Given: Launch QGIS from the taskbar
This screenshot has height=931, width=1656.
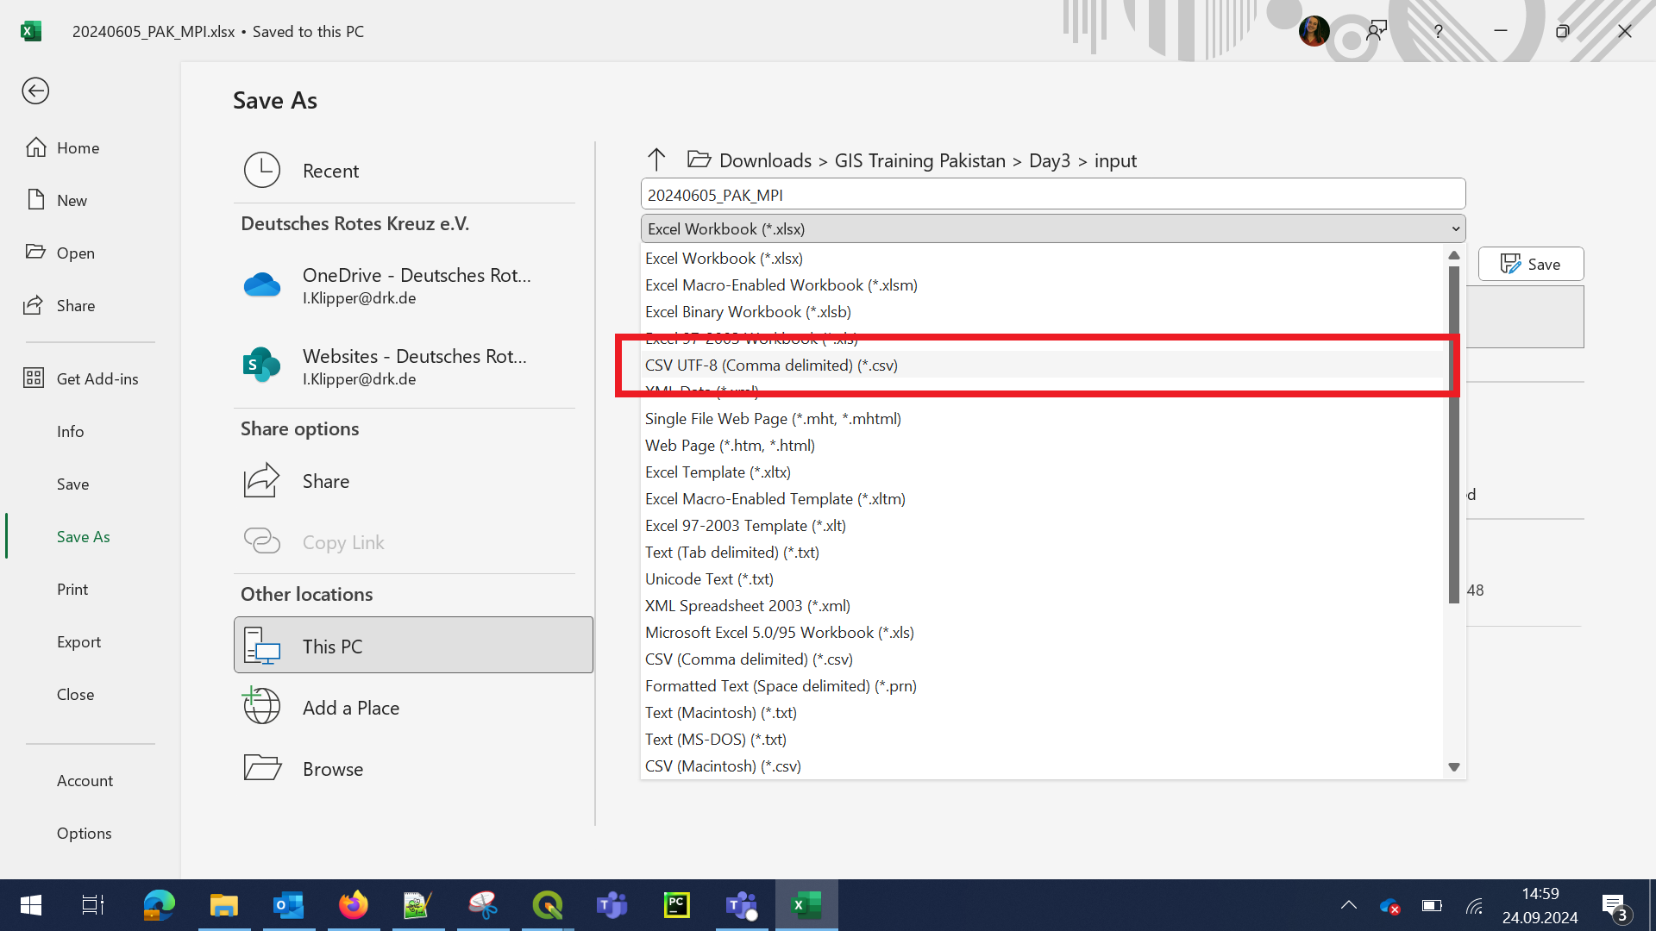Looking at the screenshot, I should [x=547, y=905].
